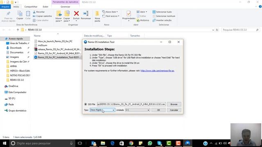Switch to the Início tab

tap(16, 7)
